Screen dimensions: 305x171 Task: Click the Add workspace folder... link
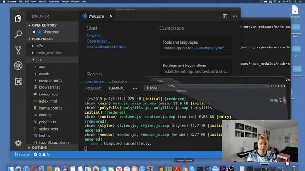(x=107, y=47)
